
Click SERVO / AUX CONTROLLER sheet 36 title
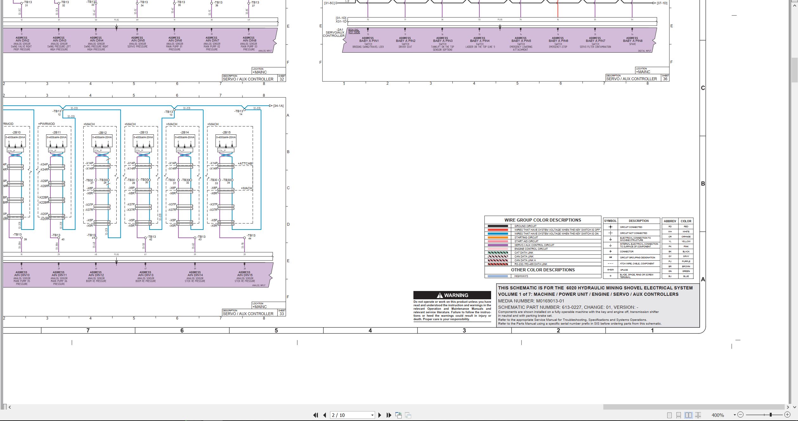click(x=632, y=79)
